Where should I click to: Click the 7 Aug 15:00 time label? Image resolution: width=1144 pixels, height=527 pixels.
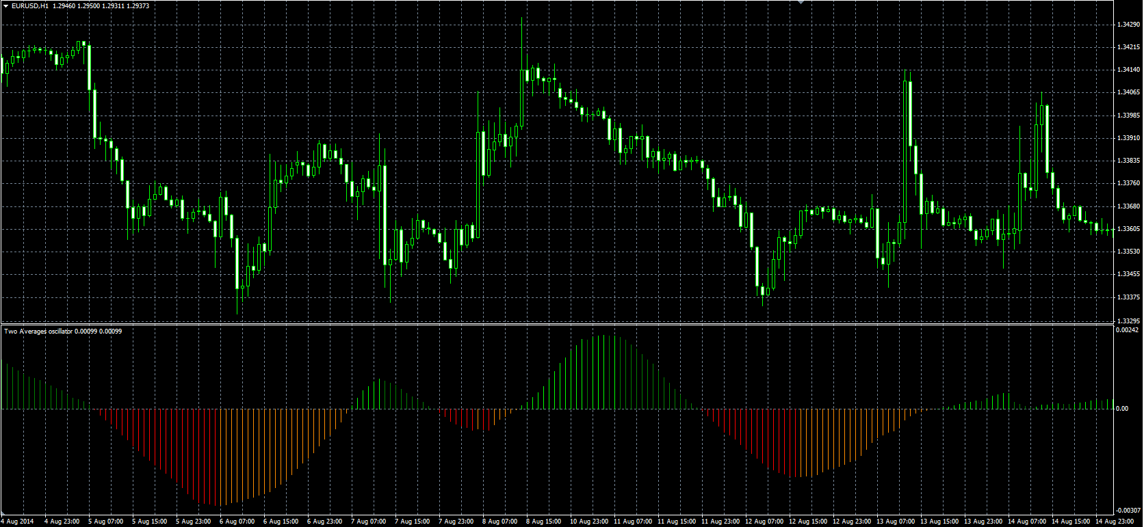pyautogui.click(x=412, y=522)
